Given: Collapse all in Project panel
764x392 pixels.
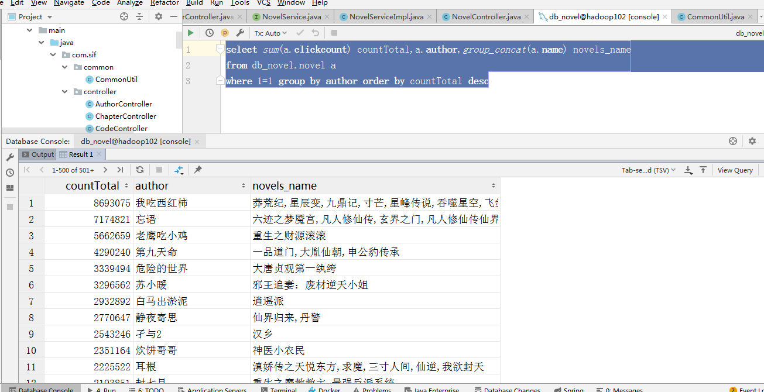Looking at the screenshot, I should point(141,17).
